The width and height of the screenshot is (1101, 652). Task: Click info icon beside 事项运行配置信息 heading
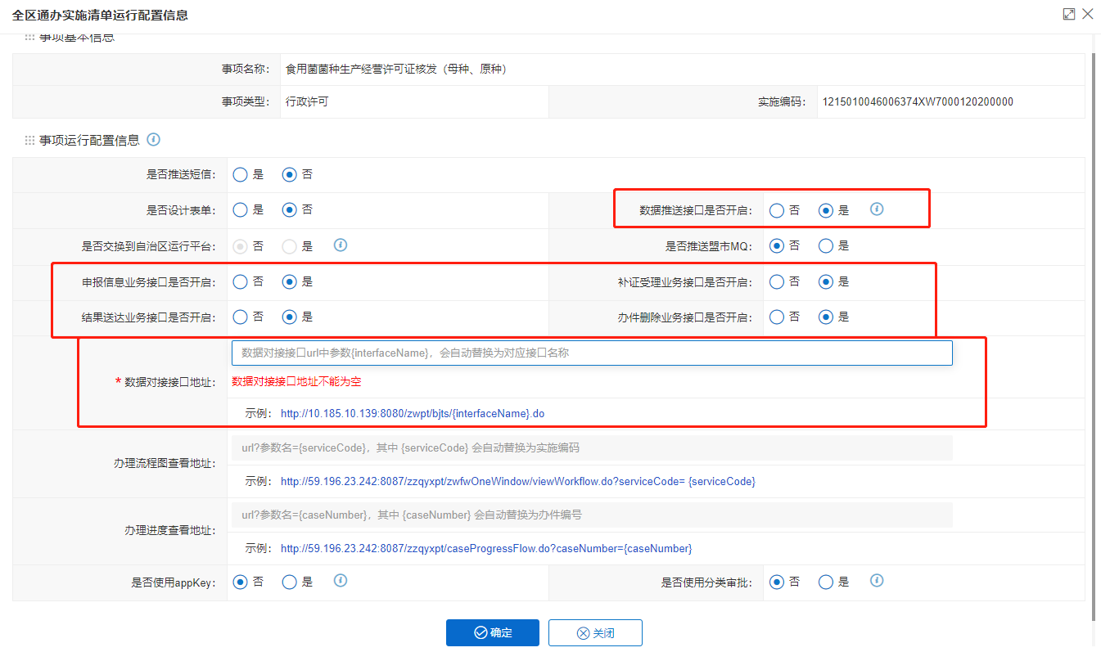click(153, 140)
